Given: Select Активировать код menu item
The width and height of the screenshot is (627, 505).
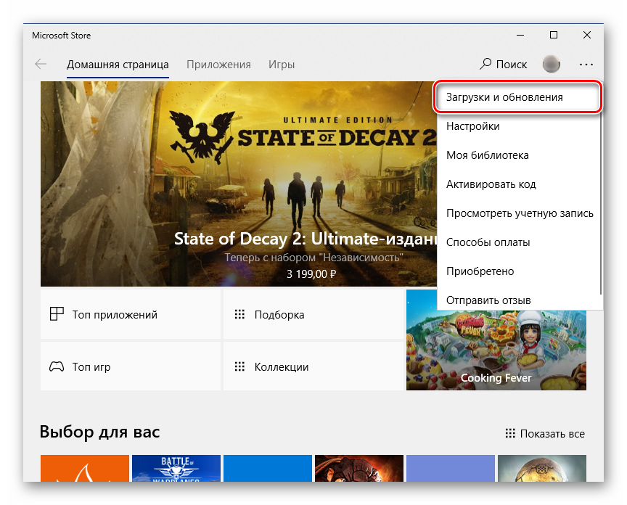Looking at the screenshot, I should point(491,184).
